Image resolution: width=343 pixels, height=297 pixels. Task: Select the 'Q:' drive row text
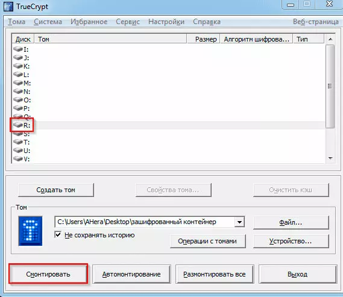point(27,117)
